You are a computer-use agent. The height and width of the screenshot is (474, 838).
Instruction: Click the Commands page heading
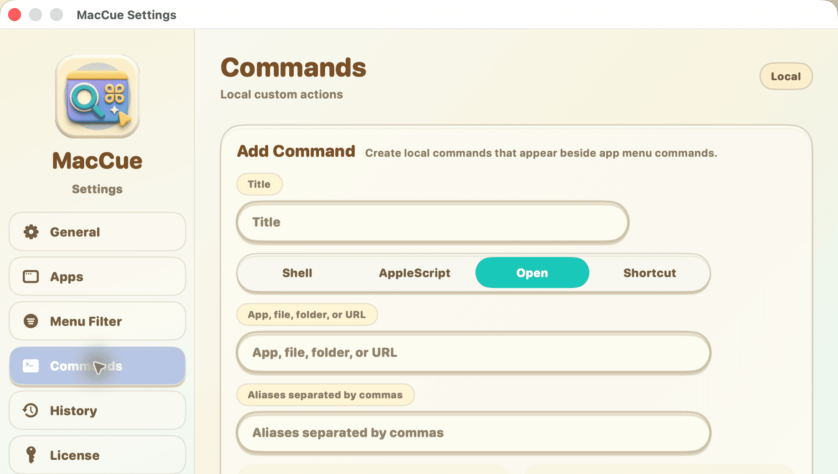[x=293, y=68]
